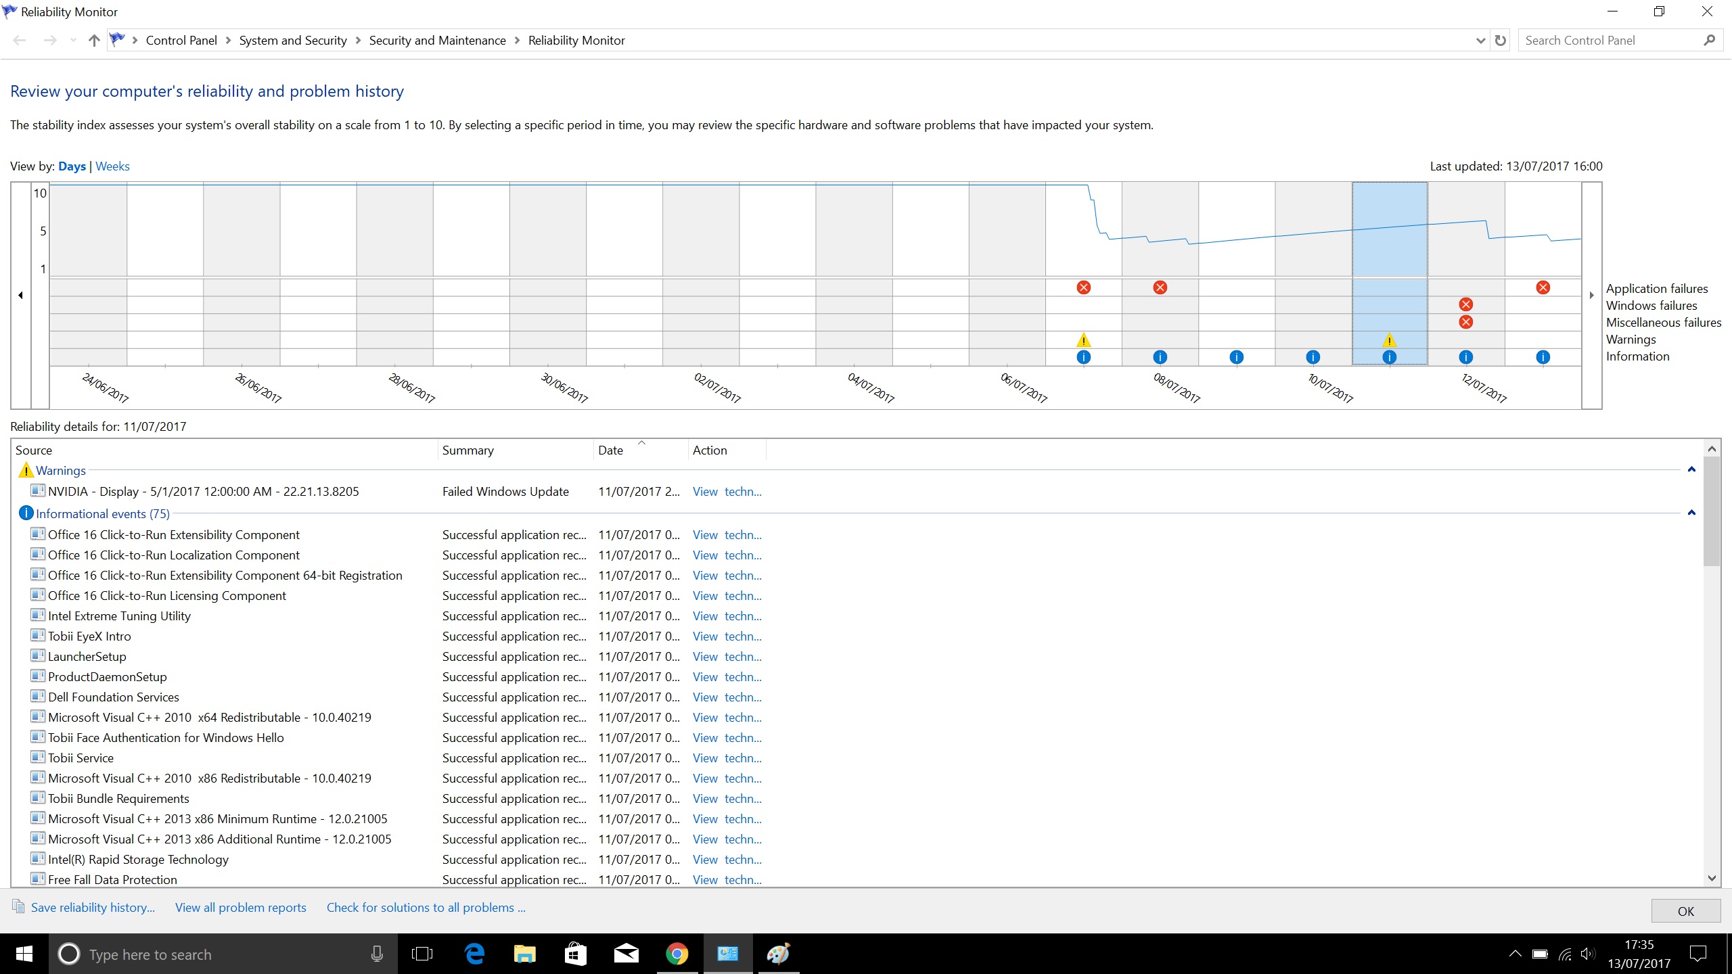Click the application failure icon on 08/07/2017

coord(1160,287)
